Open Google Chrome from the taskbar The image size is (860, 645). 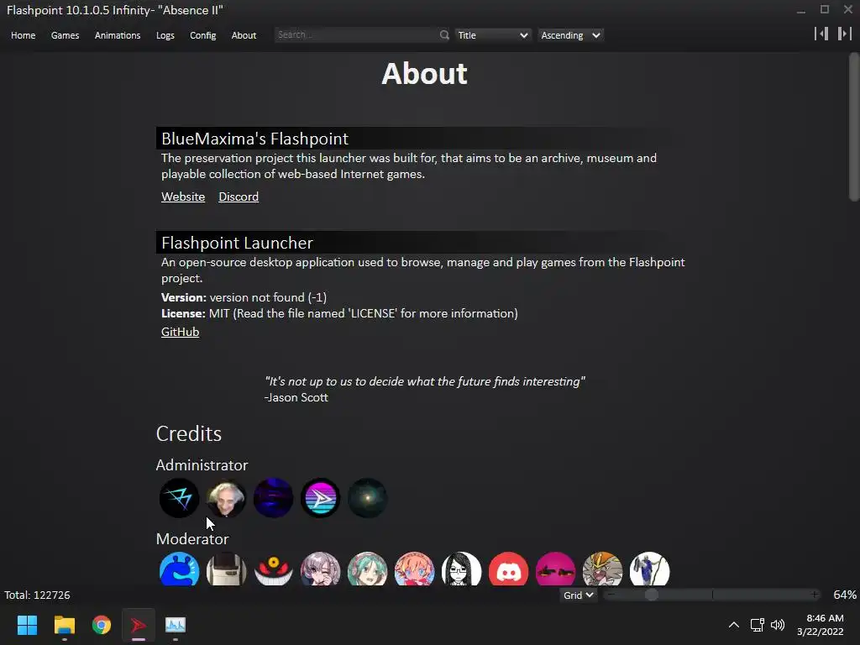click(x=102, y=625)
